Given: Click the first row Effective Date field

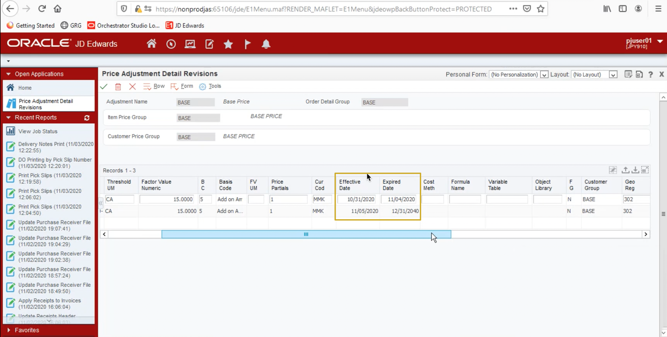Looking at the screenshot, I should (x=357, y=199).
